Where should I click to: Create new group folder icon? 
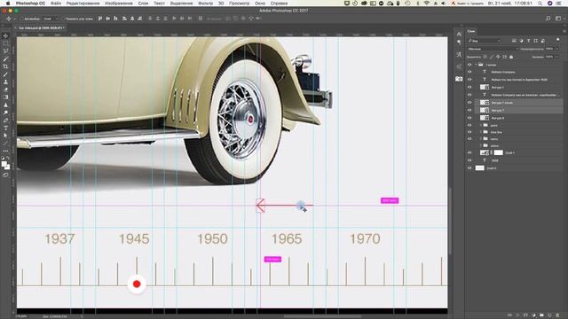coord(541,315)
